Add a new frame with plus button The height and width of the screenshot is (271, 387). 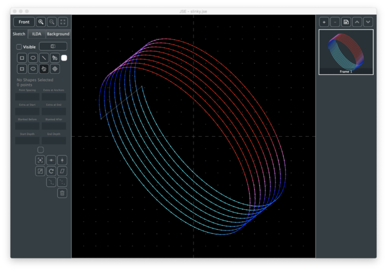[x=324, y=22]
